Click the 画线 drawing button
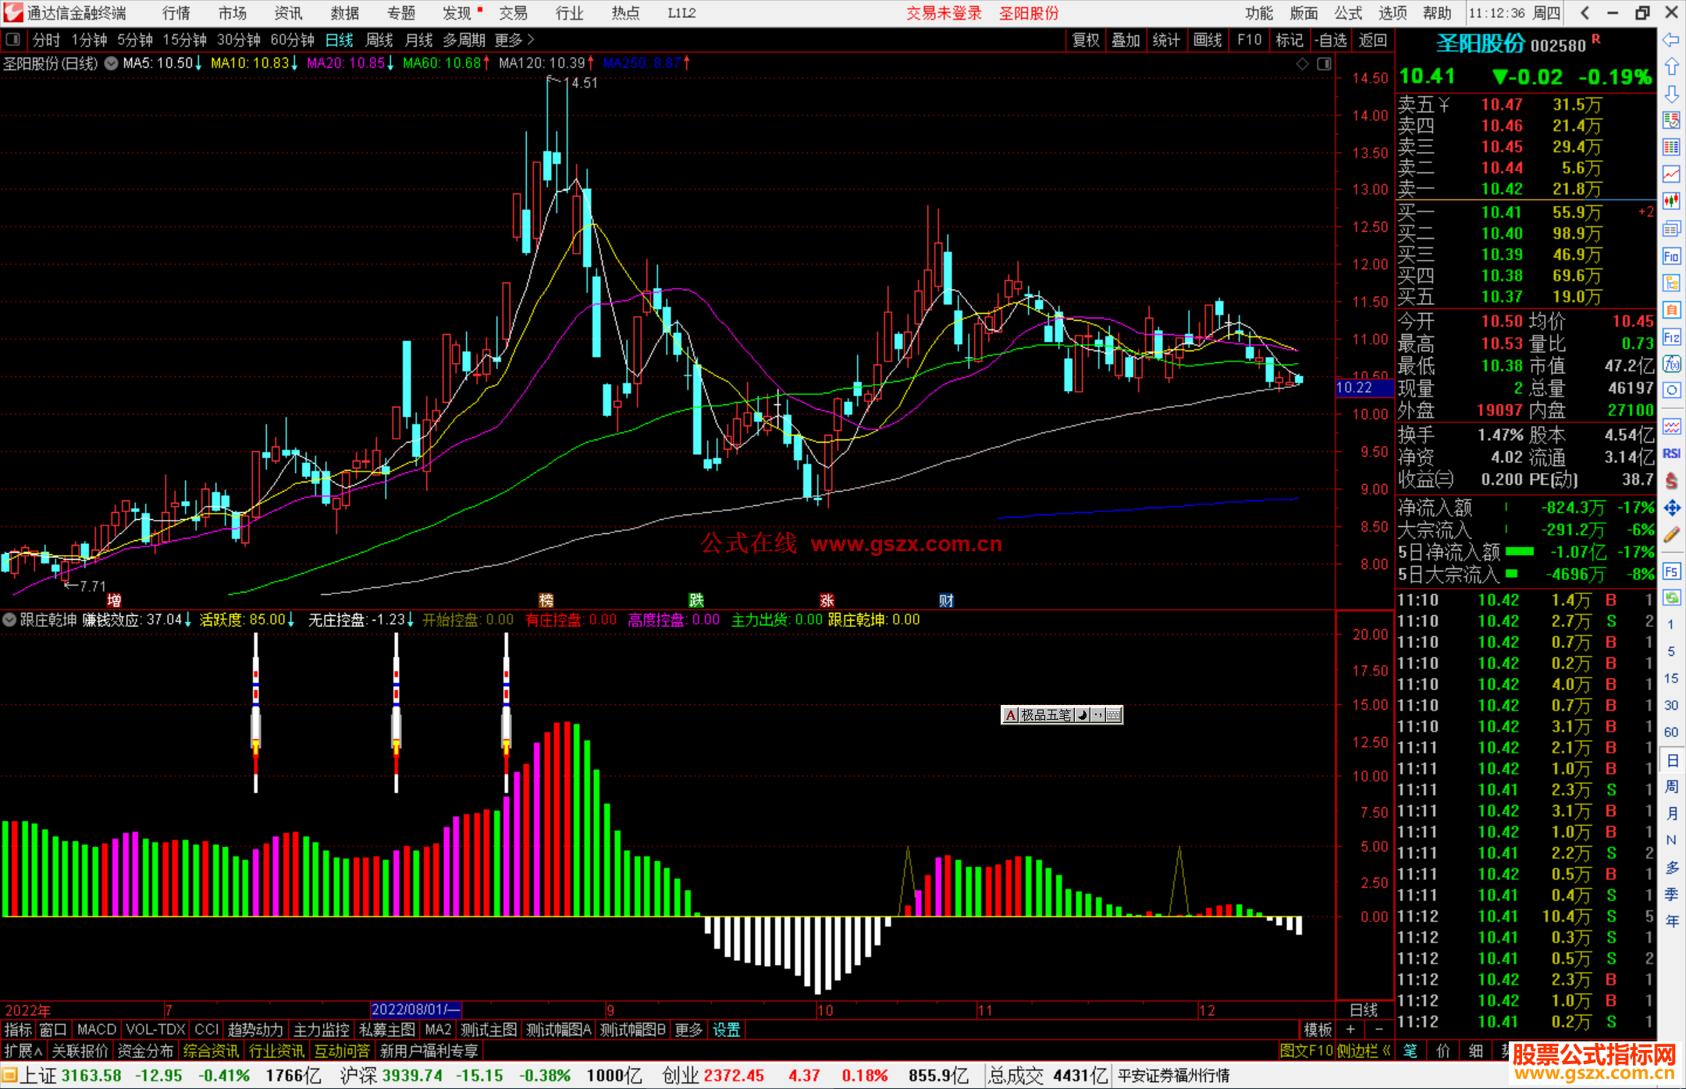This screenshot has height=1089, width=1686. (x=1207, y=40)
